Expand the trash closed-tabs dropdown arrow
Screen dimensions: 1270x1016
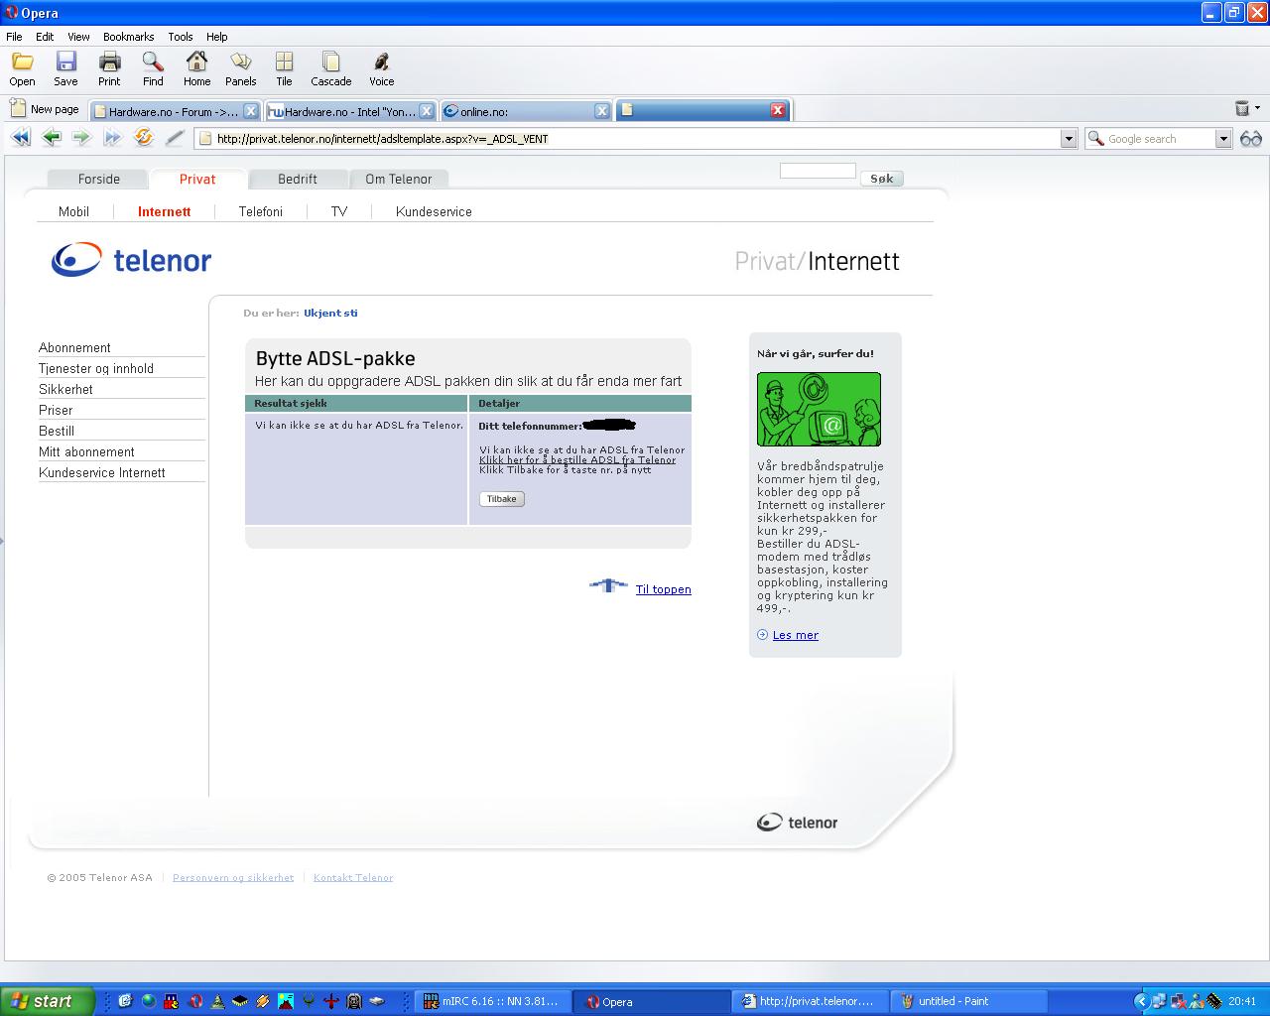point(1257,108)
